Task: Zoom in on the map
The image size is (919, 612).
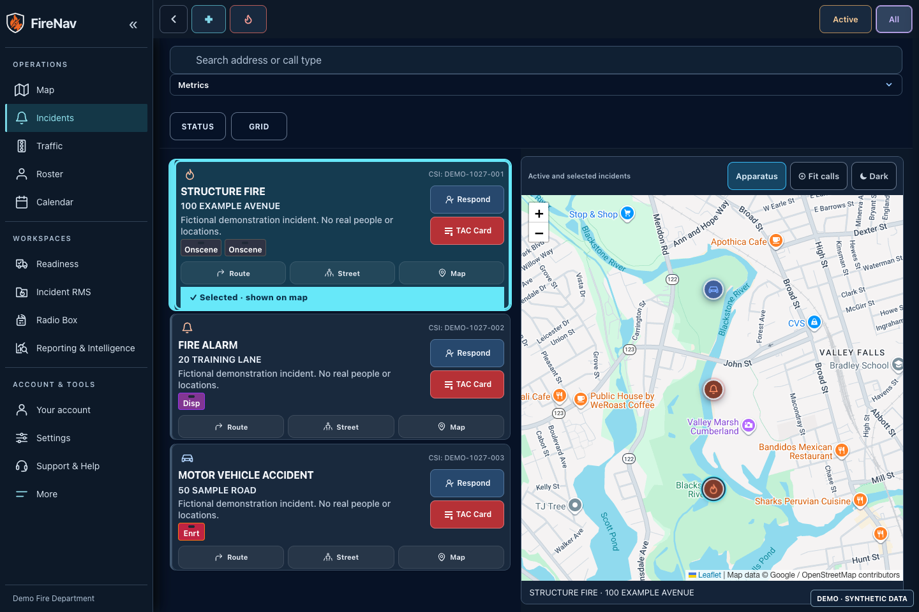Action: pos(539,214)
